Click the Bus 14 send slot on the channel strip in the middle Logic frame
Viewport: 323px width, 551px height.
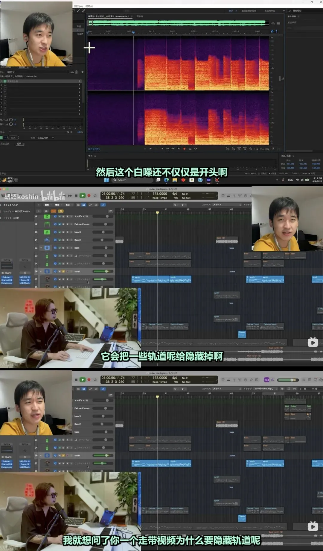(x=7, y=273)
